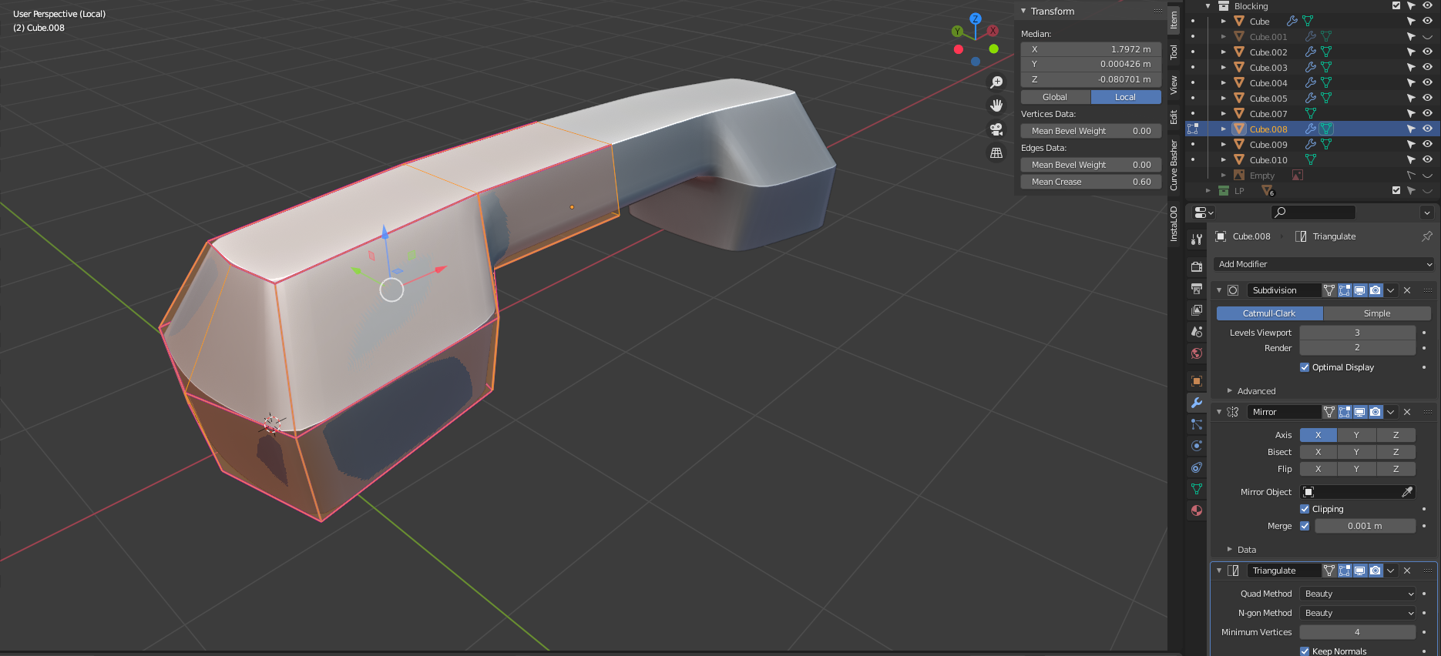Viewport: 1441px width, 656px height.
Task: Switch transform orientation to Global
Action: tap(1055, 97)
